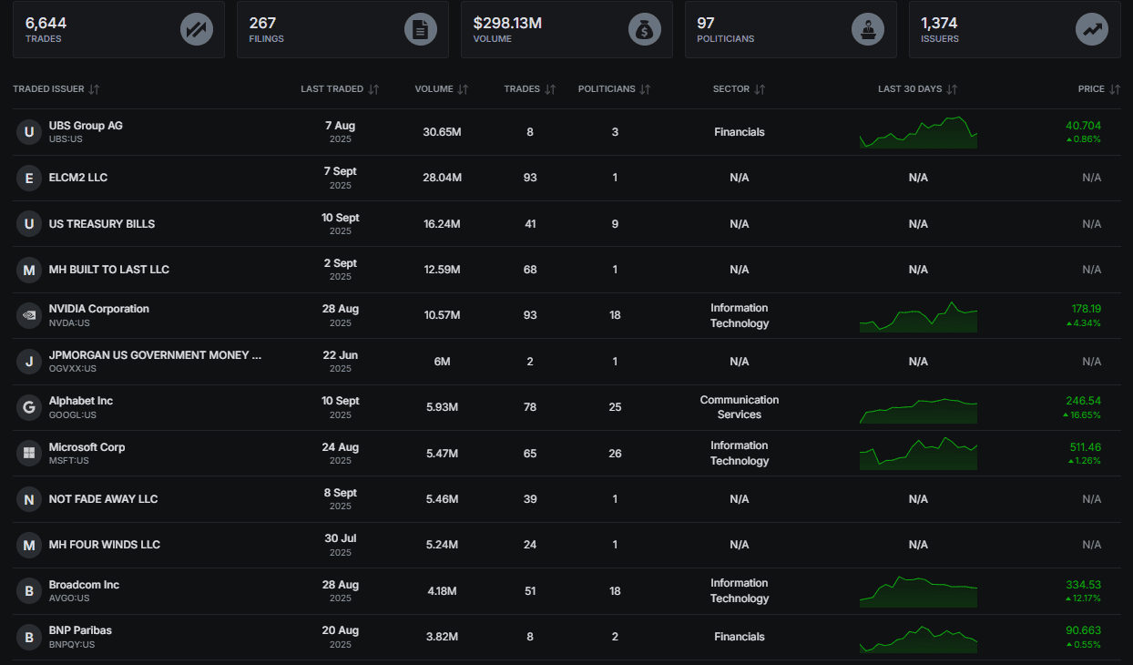1133x665 pixels.
Task: Open the Broadcom Inc issuer page
Action: click(x=84, y=585)
